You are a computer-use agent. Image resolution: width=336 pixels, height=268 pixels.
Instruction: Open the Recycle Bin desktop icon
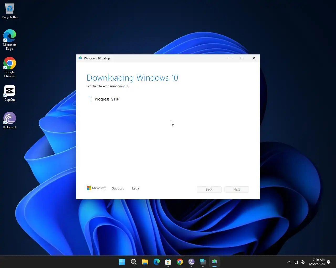pyautogui.click(x=10, y=11)
